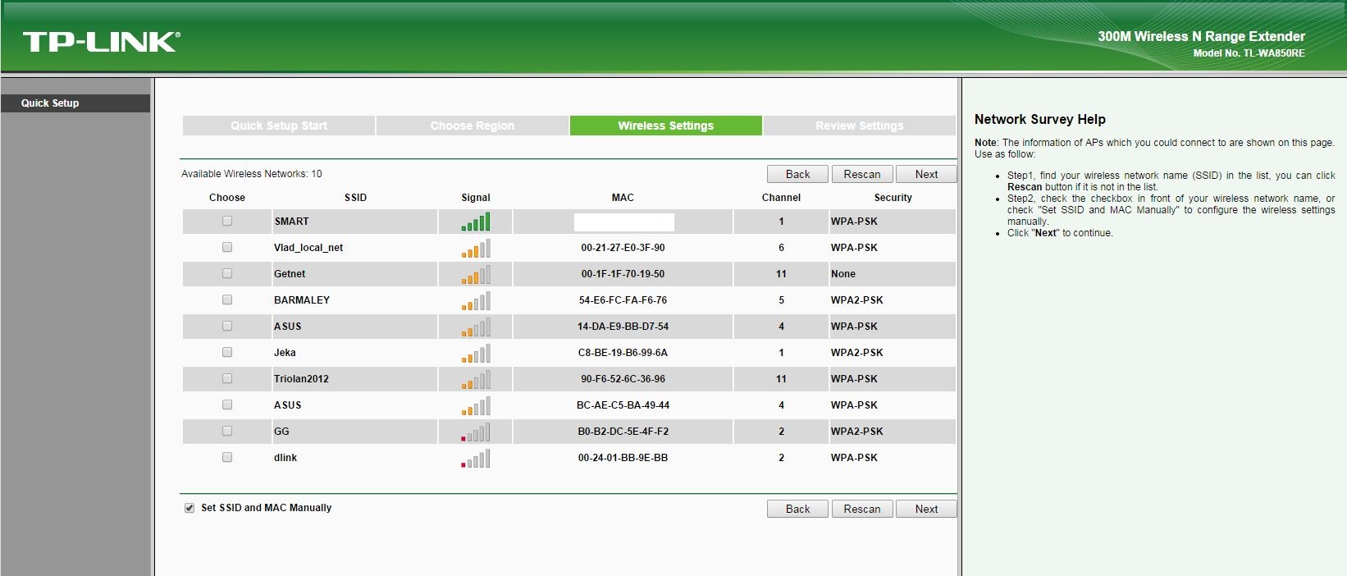1347x576 pixels.
Task: Click MAC address 90-F6-52-6C-36-96
Action: click(x=623, y=379)
